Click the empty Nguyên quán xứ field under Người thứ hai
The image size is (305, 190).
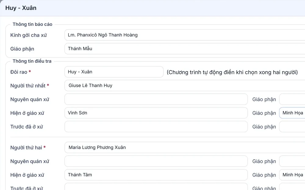point(156,161)
